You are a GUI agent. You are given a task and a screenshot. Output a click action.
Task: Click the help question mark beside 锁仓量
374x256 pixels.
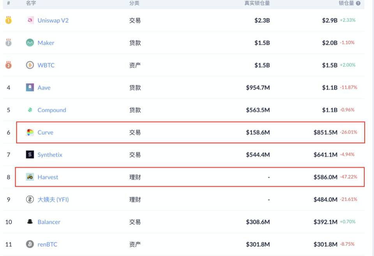[358, 3]
